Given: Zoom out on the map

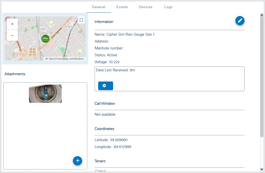Looking at the screenshot, I should click(12, 35).
